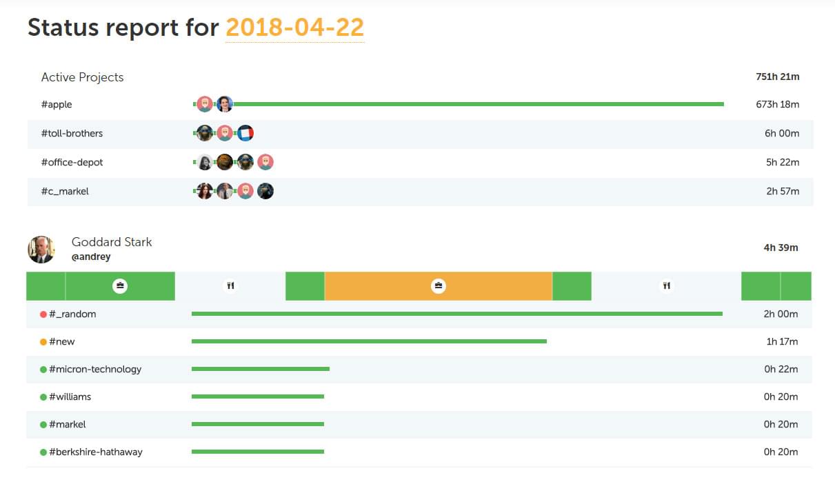Click the #new progress bar
The width and height of the screenshot is (835, 482).
tap(369, 340)
